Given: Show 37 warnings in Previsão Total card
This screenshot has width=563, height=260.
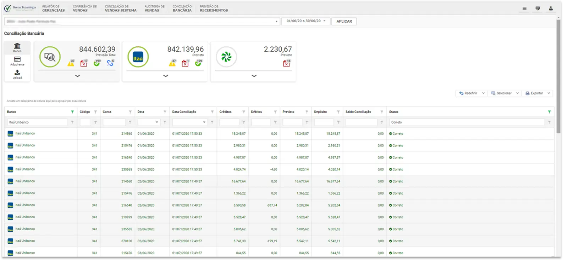Looking at the screenshot, I should [71, 63].
